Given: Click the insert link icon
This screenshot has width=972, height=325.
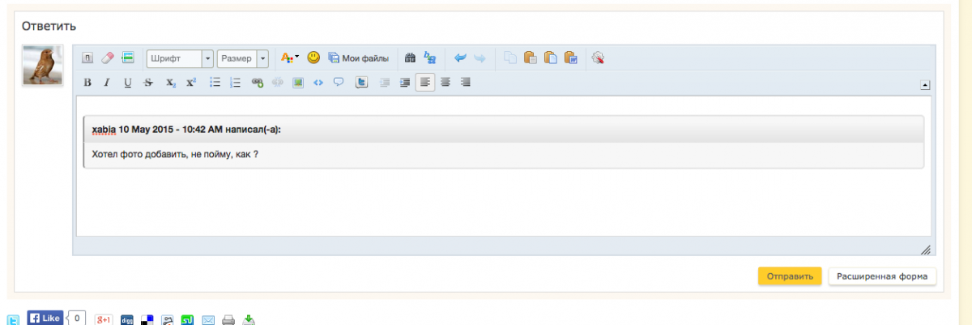Looking at the screenshot, I should (x=258, y=83).
